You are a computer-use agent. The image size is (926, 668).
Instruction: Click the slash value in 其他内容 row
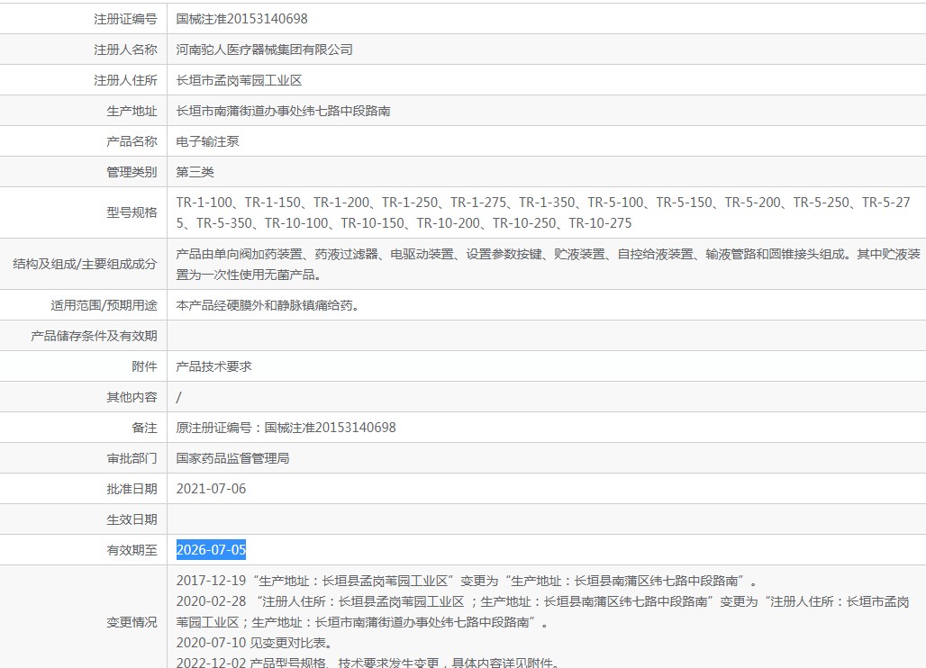(x=179, y=398)
